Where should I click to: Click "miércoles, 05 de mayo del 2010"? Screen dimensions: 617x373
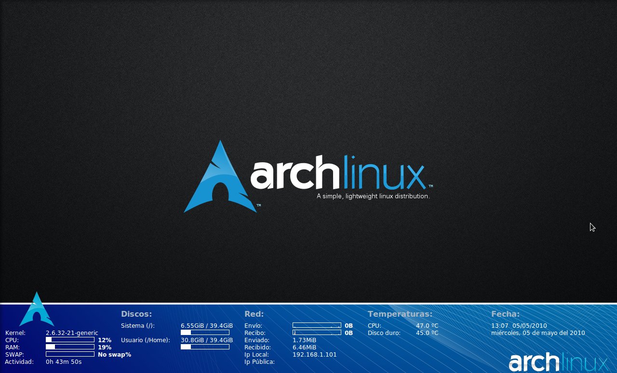[x=538, y=333]
